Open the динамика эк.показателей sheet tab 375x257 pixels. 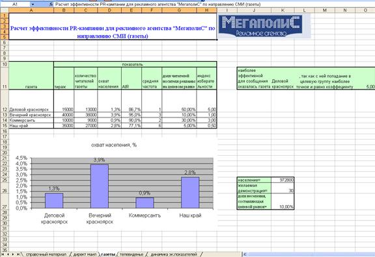(x=174, y=254)
